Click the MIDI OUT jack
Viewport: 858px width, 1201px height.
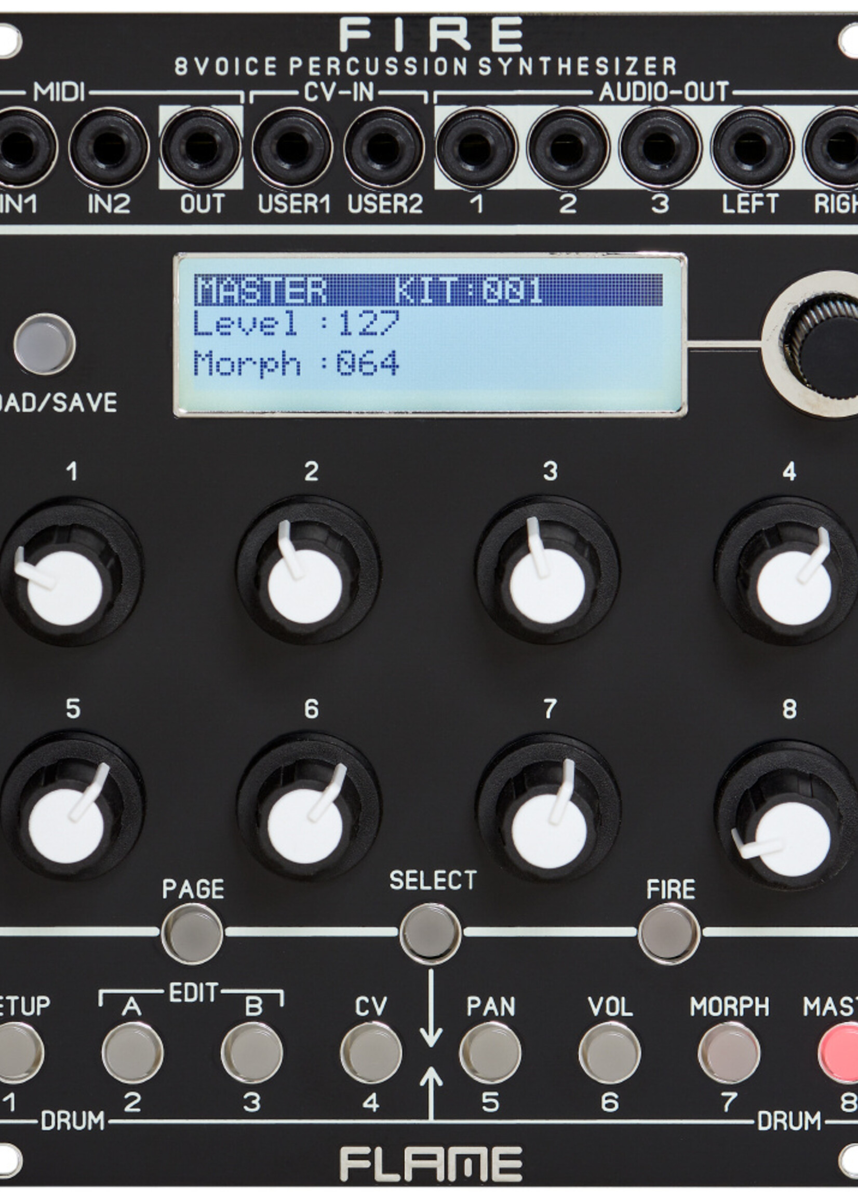201,147
